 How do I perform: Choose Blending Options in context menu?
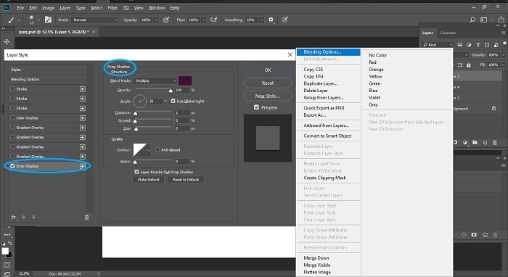tap(329, 51)
